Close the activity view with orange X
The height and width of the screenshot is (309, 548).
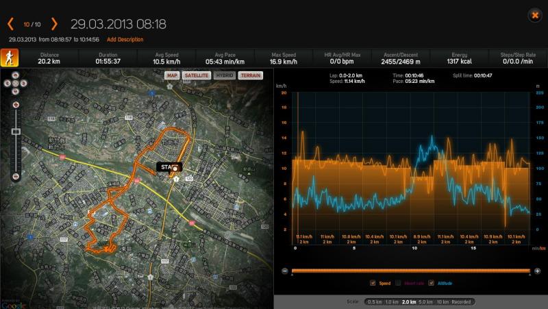pyautogui.click(x=535, y=15)
